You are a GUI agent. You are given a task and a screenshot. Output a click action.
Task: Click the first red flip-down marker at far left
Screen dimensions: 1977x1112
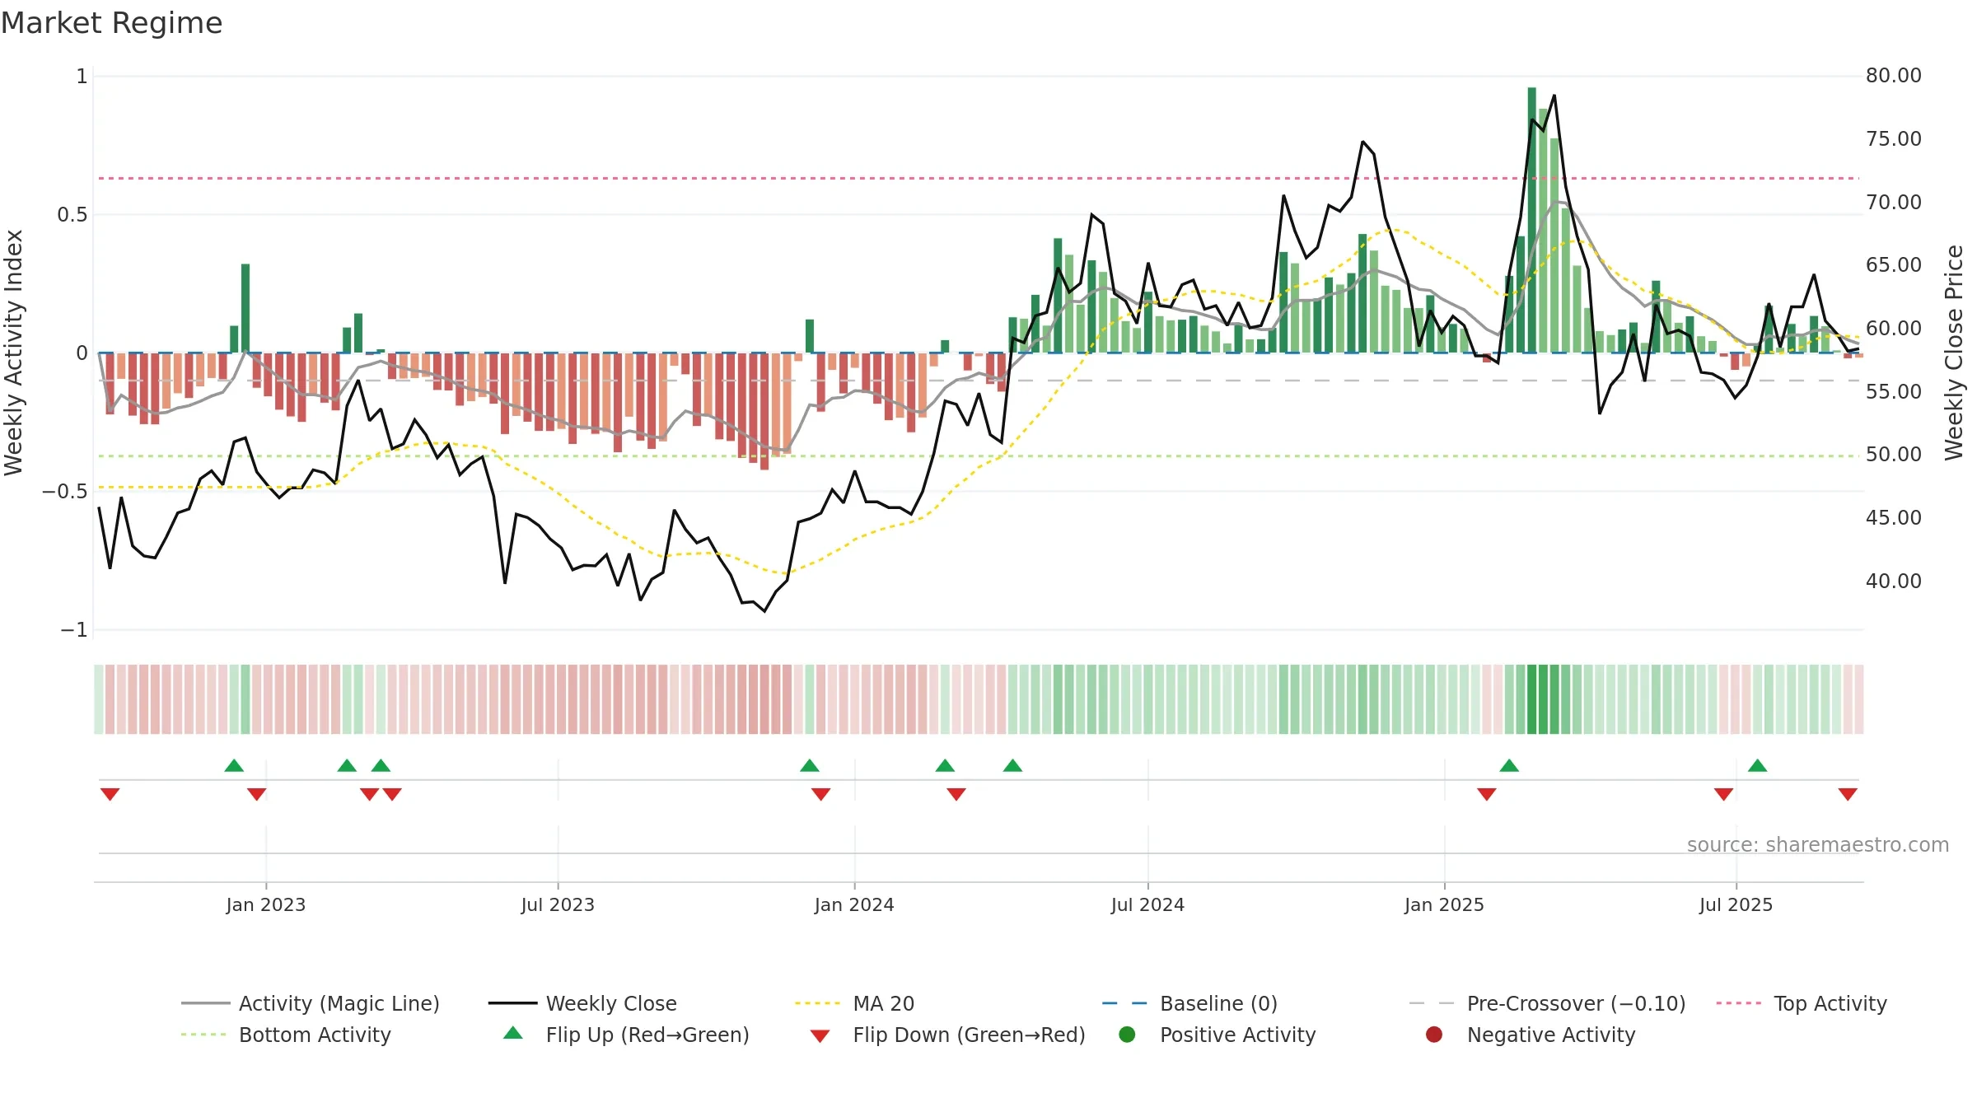click(110, 794)
